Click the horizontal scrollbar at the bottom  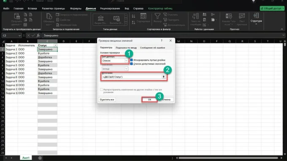coord(228,158)
